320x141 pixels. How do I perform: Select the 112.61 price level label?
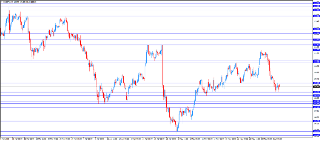pos(316,33)
